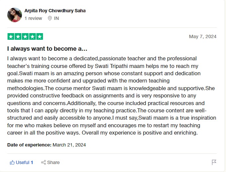Screen dimensions: 226x172
Task: Mark the review as Useful
Action: coord(21,162)
